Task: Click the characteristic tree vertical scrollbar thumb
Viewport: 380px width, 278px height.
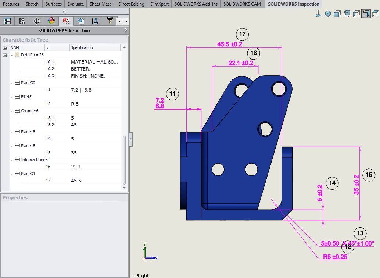Action: click(124, 160)
